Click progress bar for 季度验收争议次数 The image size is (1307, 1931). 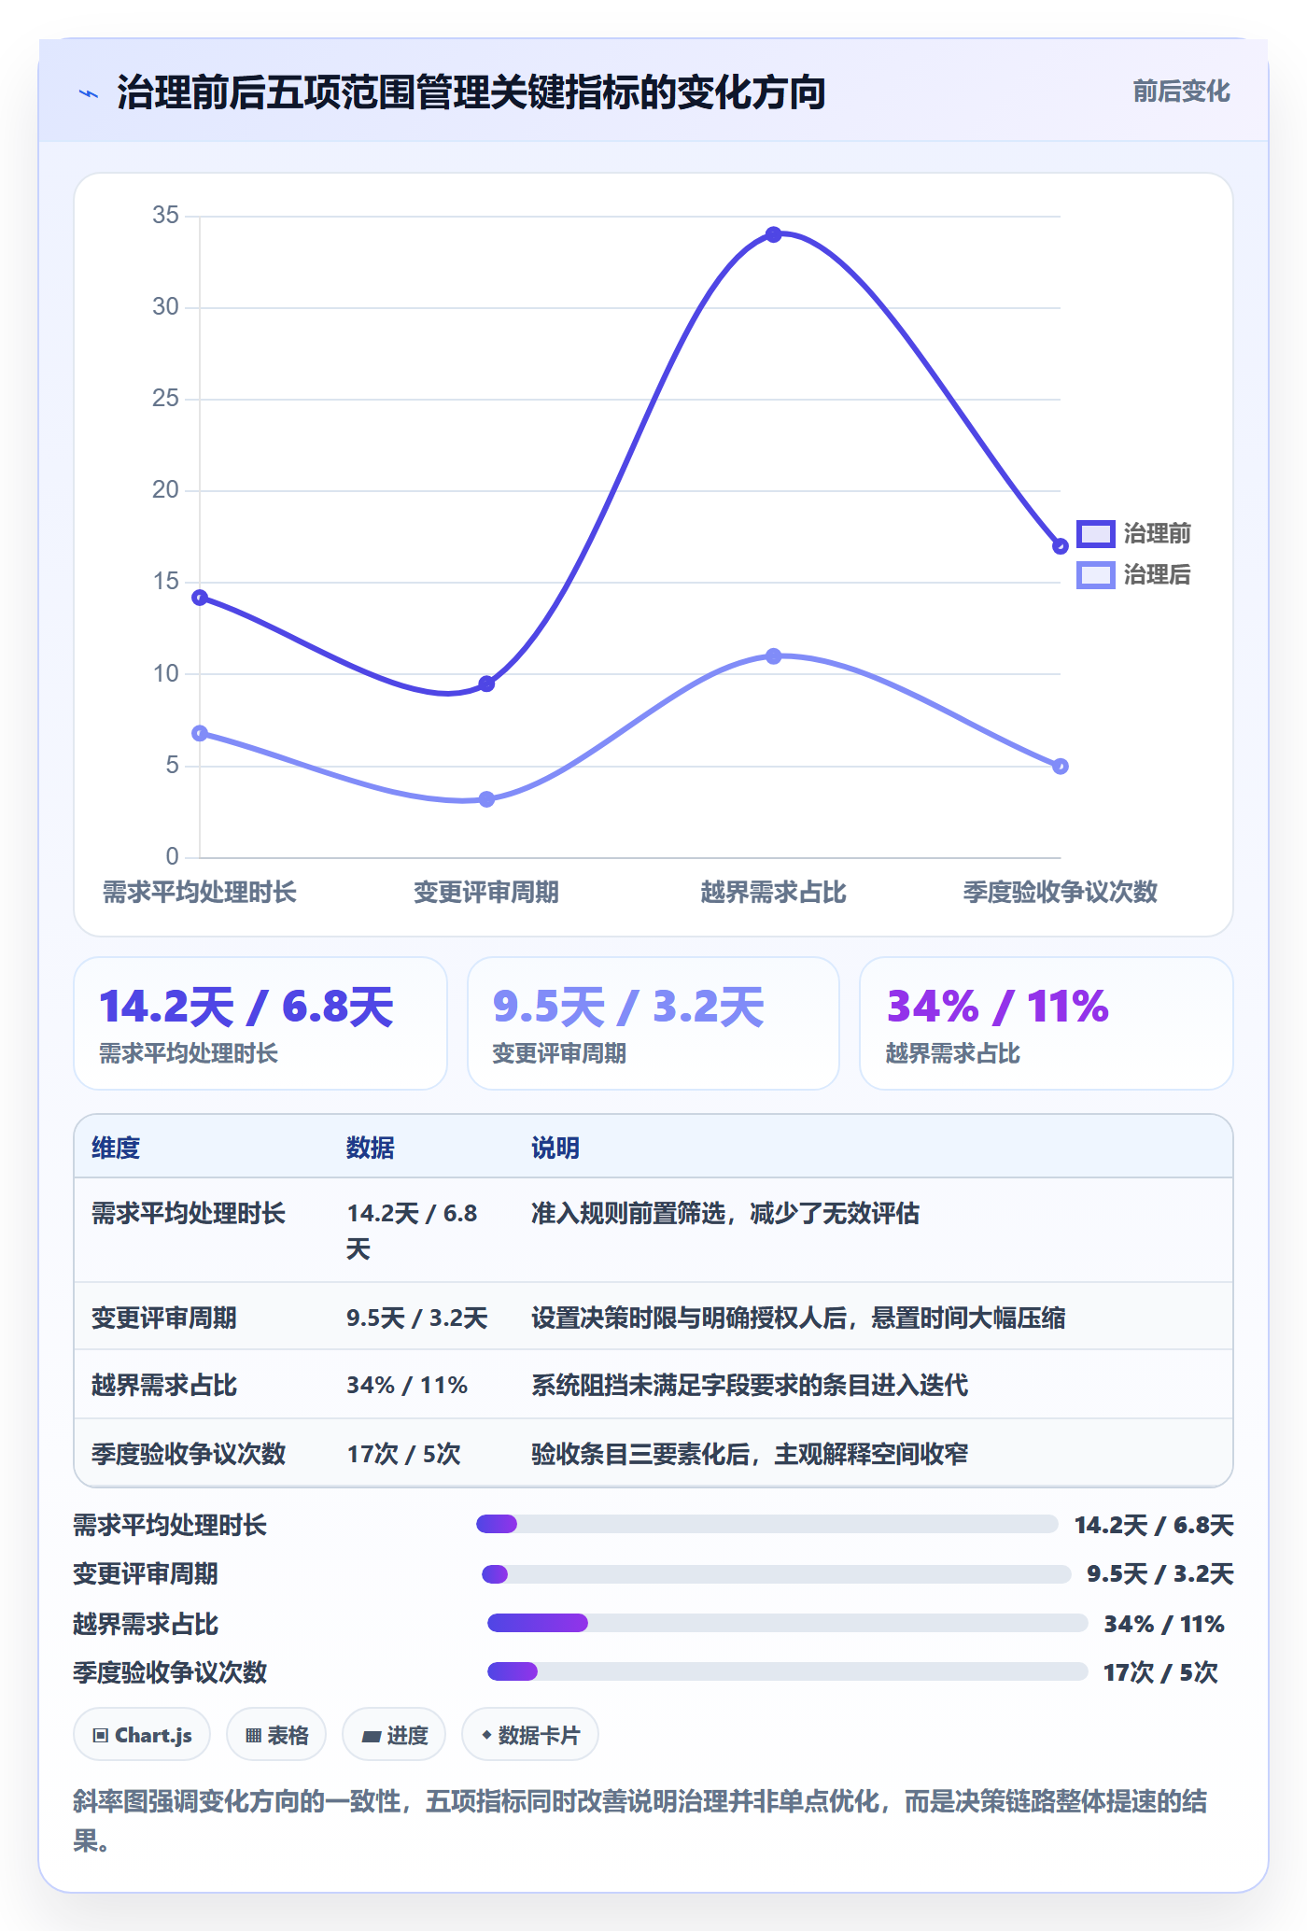click(788, 1671)
